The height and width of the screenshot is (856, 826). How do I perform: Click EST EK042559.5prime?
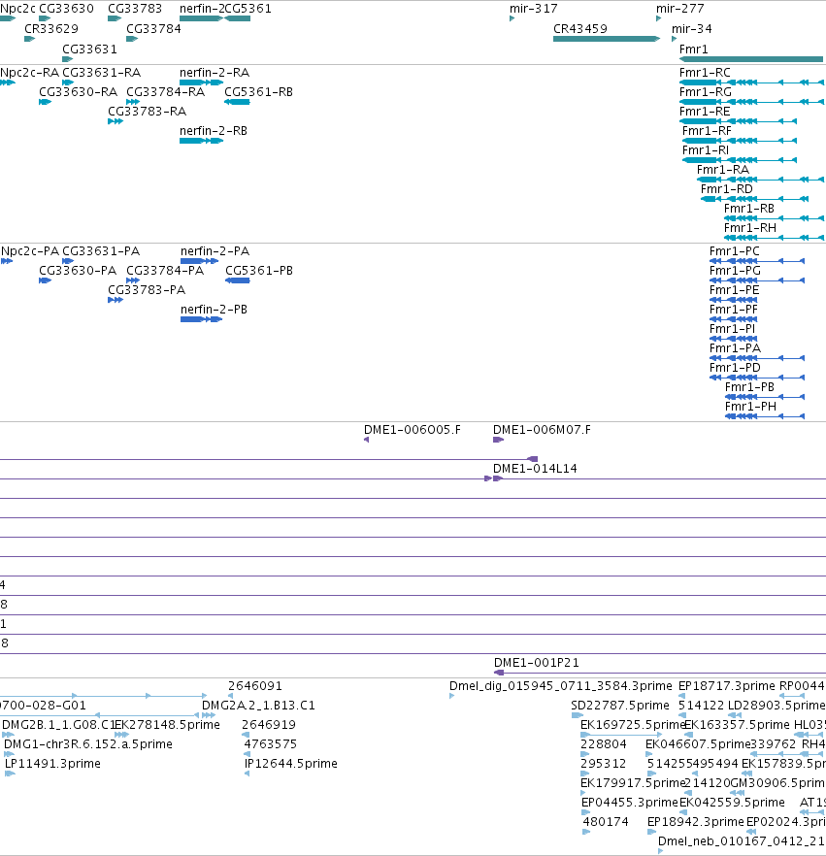point(732,803)
